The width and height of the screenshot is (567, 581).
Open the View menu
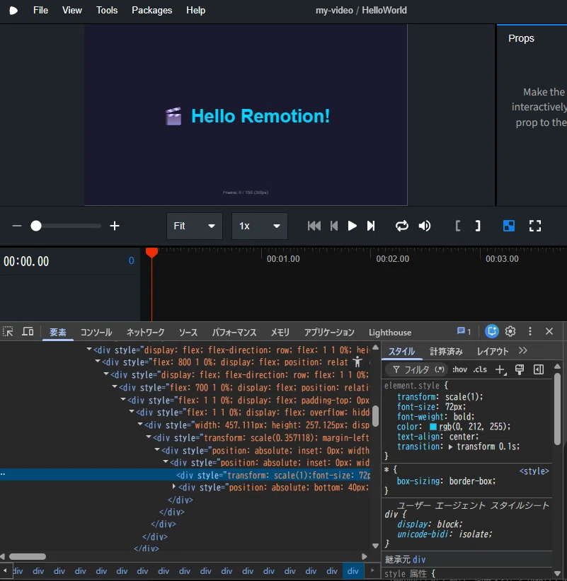[72, 11]
